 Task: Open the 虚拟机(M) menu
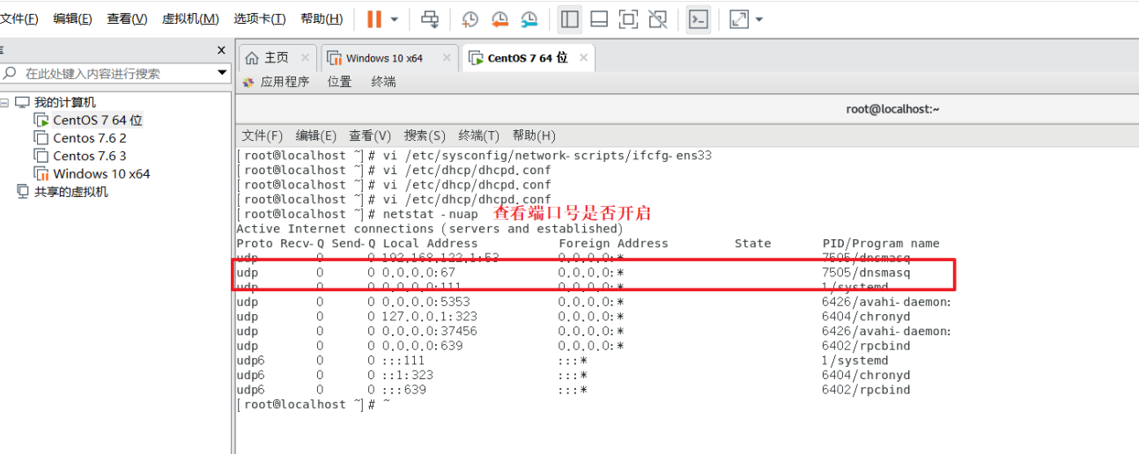tap(190, 18)
